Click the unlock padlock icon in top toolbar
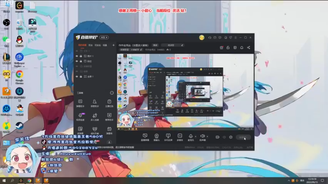328x184 pixels. click(x=228, y=47)
